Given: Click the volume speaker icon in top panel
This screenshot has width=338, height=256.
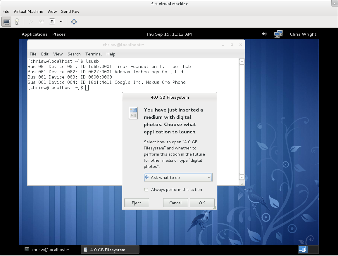Looking at the screenshot, I should (x=264, y=34).
